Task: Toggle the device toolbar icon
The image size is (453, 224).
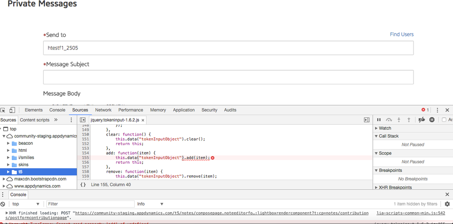Action: click(12, 110)
